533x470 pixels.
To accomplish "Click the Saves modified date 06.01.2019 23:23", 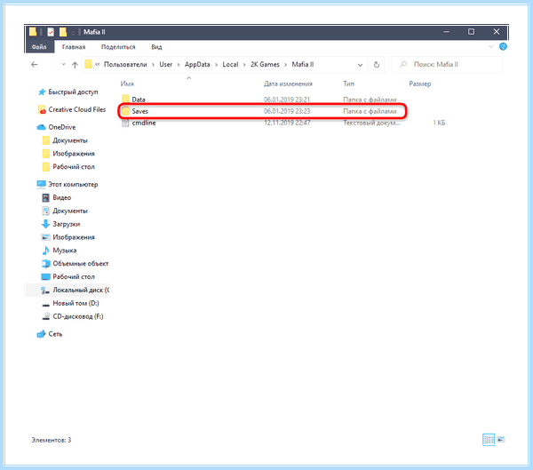I will (x=287, y=111).
